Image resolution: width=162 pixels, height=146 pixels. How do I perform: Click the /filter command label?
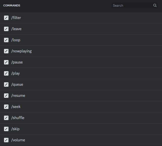point(16,18)
